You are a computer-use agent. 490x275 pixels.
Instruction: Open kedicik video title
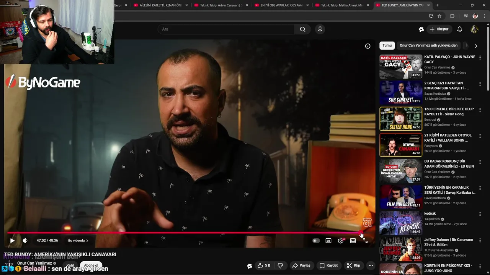(430, 214)
